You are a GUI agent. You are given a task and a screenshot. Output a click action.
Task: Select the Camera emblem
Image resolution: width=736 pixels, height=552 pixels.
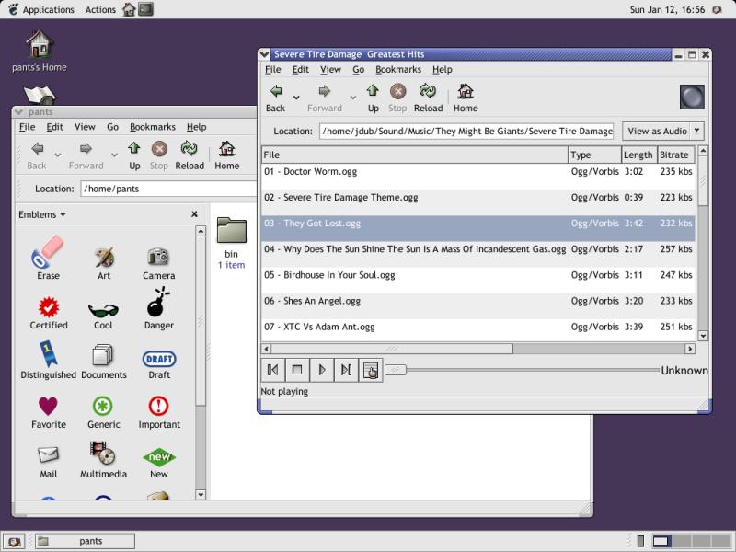158,262
